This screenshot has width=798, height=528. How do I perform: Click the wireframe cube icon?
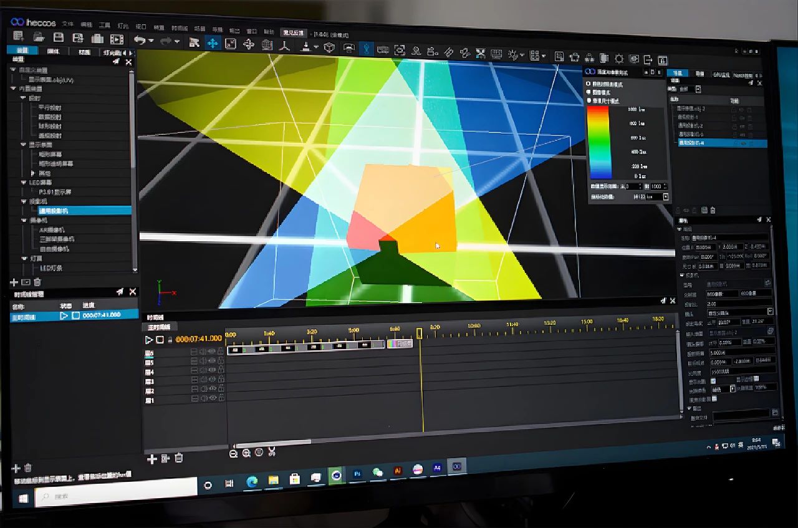coord(329,47)
